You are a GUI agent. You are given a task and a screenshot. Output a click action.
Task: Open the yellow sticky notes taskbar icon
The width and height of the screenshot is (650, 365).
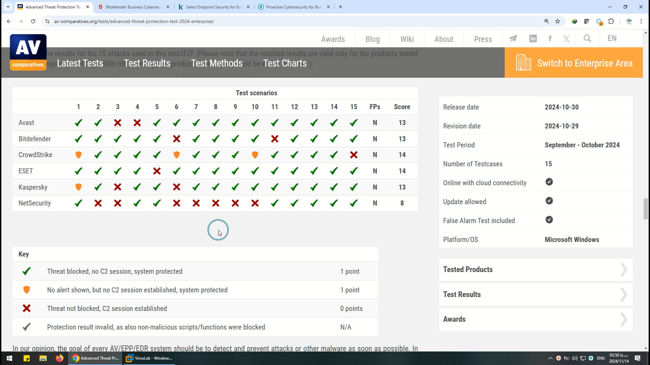(27, 358)
